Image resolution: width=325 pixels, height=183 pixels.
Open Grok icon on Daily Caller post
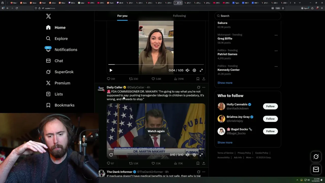199,87
